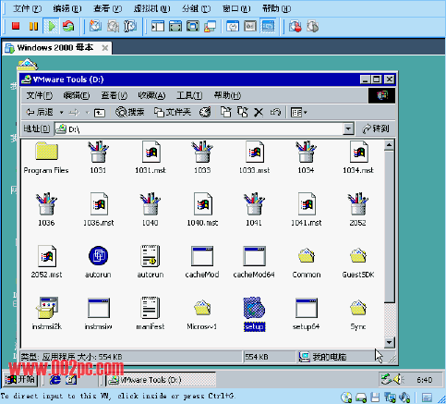Open VMware 窗口(W) menu
Image resolution: width=446 pixels, height=404 pixels.
(236, 8)
